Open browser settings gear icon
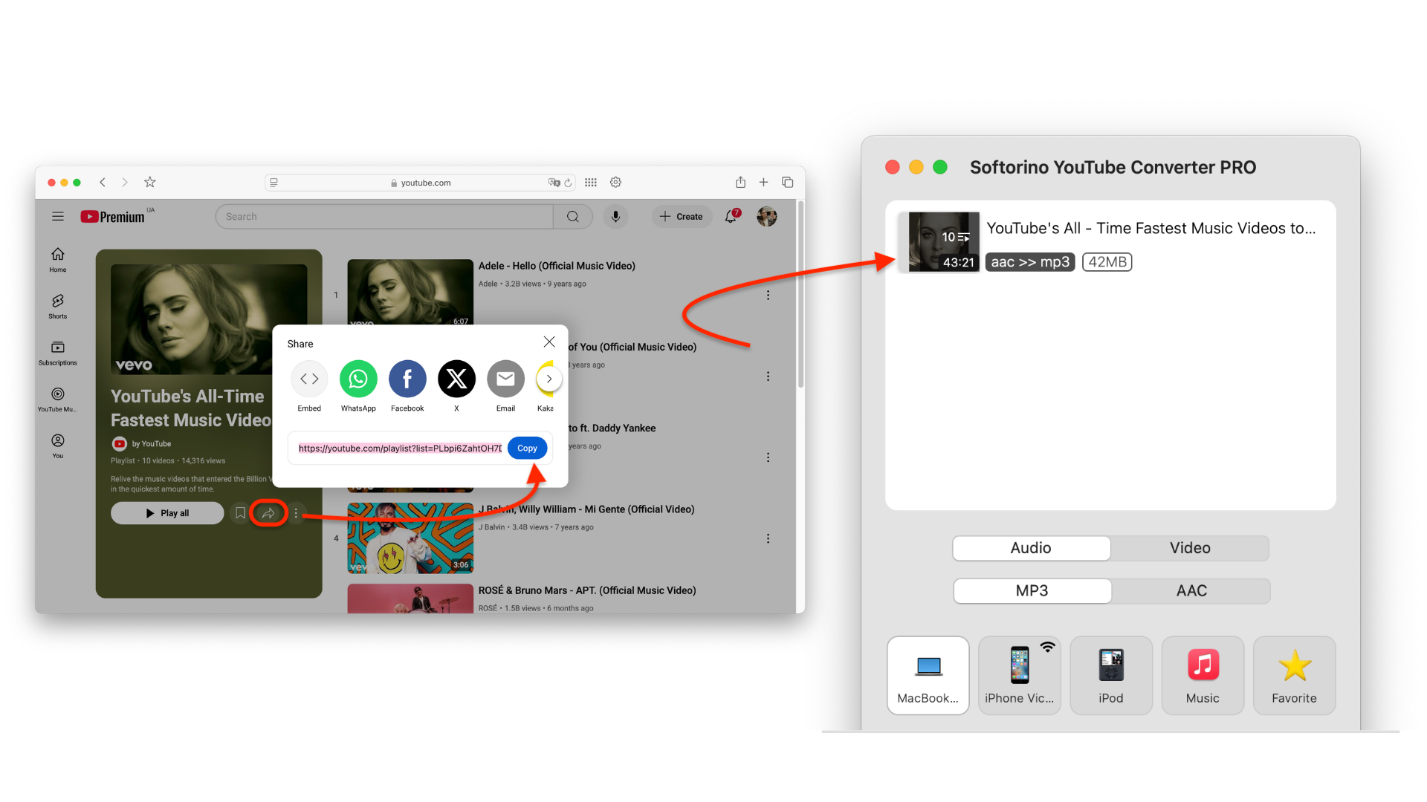This screenshot has height=802, width=1427. tap(616, 182)
